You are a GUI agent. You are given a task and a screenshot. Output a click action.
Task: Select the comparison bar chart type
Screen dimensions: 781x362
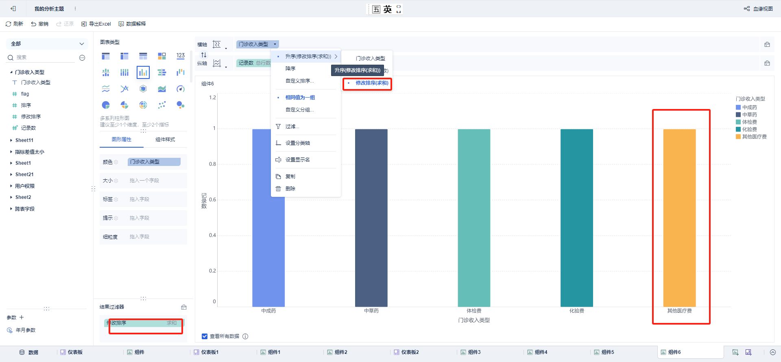162,72
